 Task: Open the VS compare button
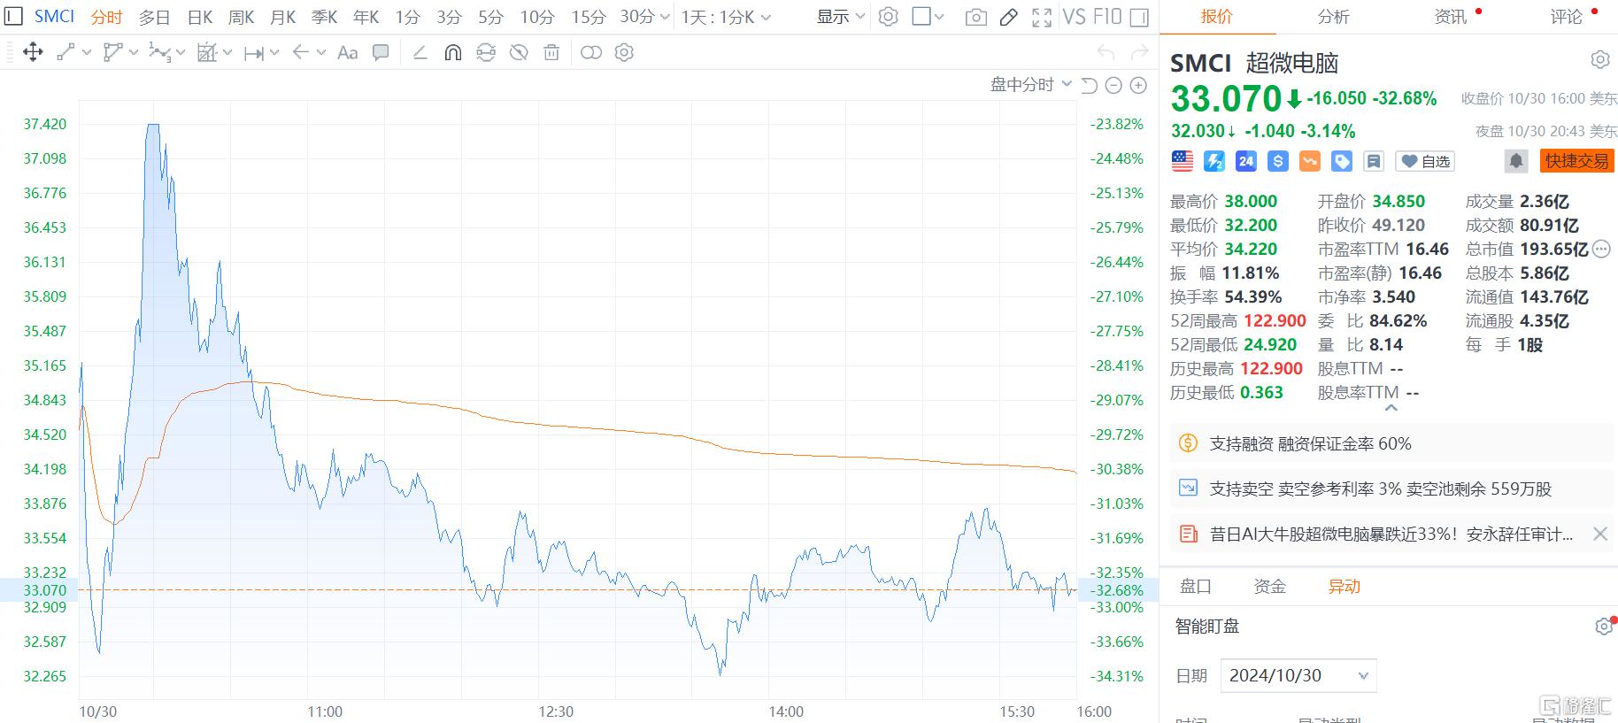[1075, 17]
